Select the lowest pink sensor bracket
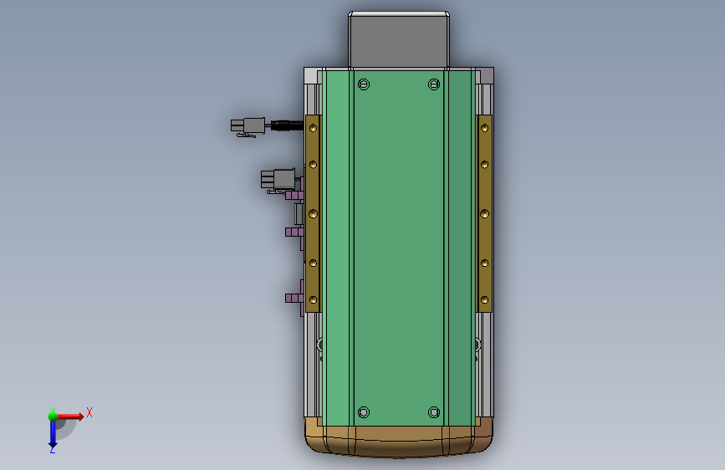The width and height of the screenshot is (725, 470). coord(295,298)
